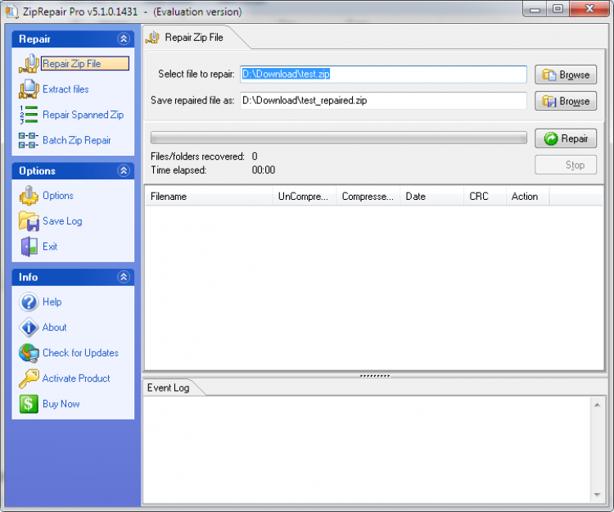Click the Buy Now dollar icon

pos(29,404)
